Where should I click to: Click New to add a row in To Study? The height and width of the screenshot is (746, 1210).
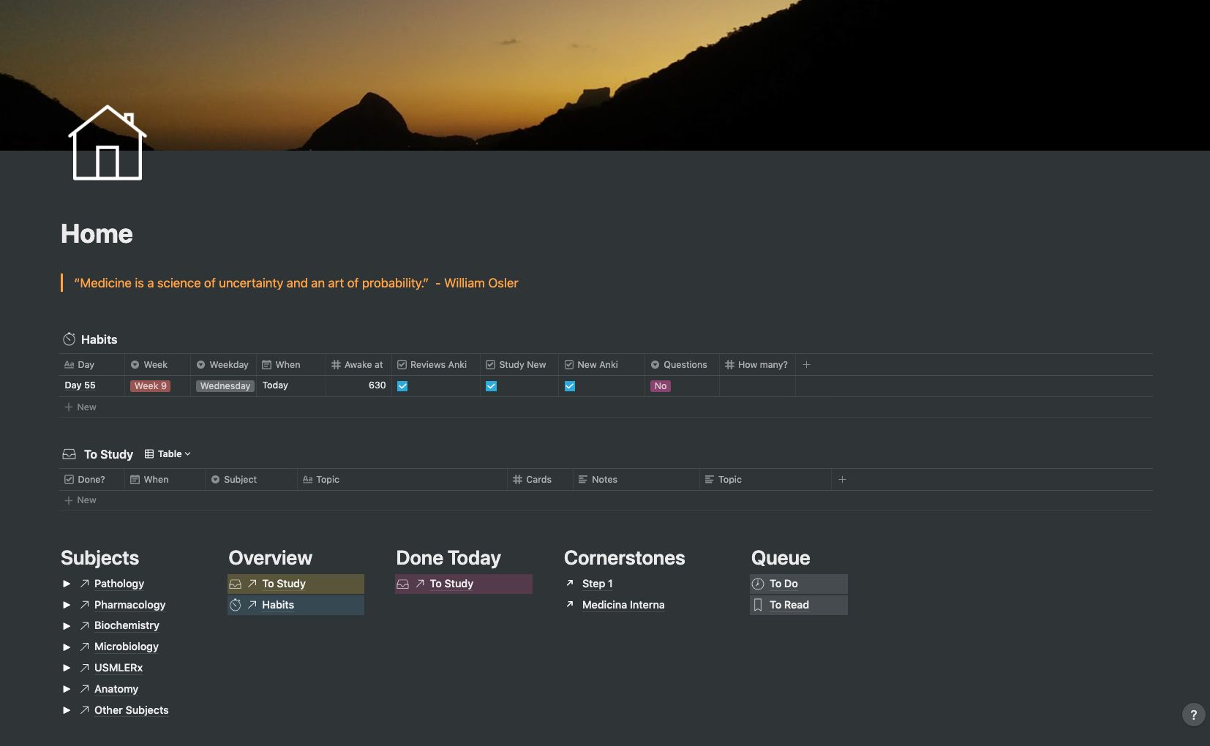coord(80,500)
